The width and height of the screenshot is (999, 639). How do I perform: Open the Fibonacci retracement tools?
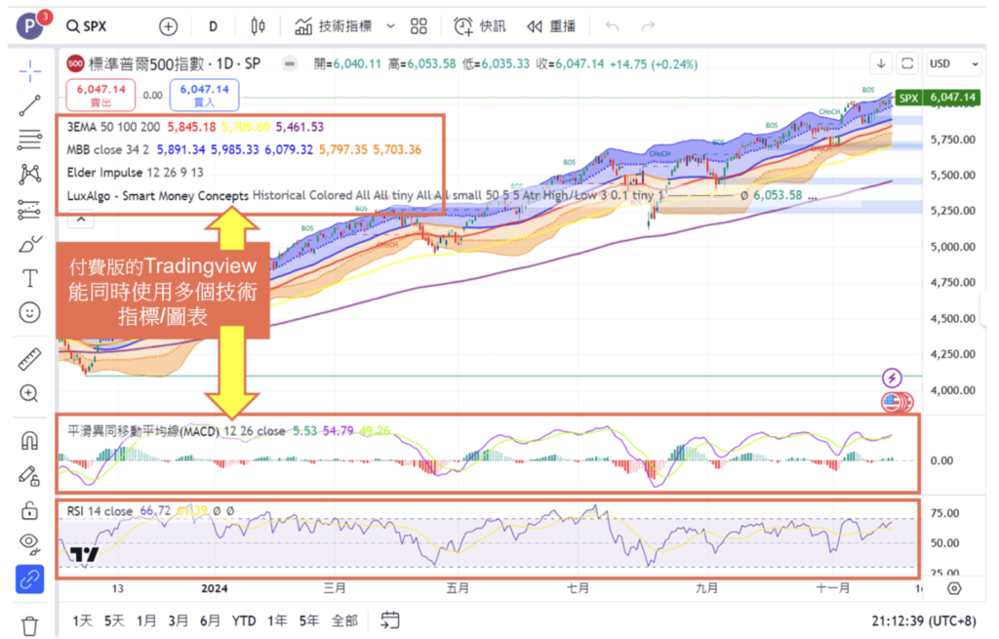(x=29, y=140)
